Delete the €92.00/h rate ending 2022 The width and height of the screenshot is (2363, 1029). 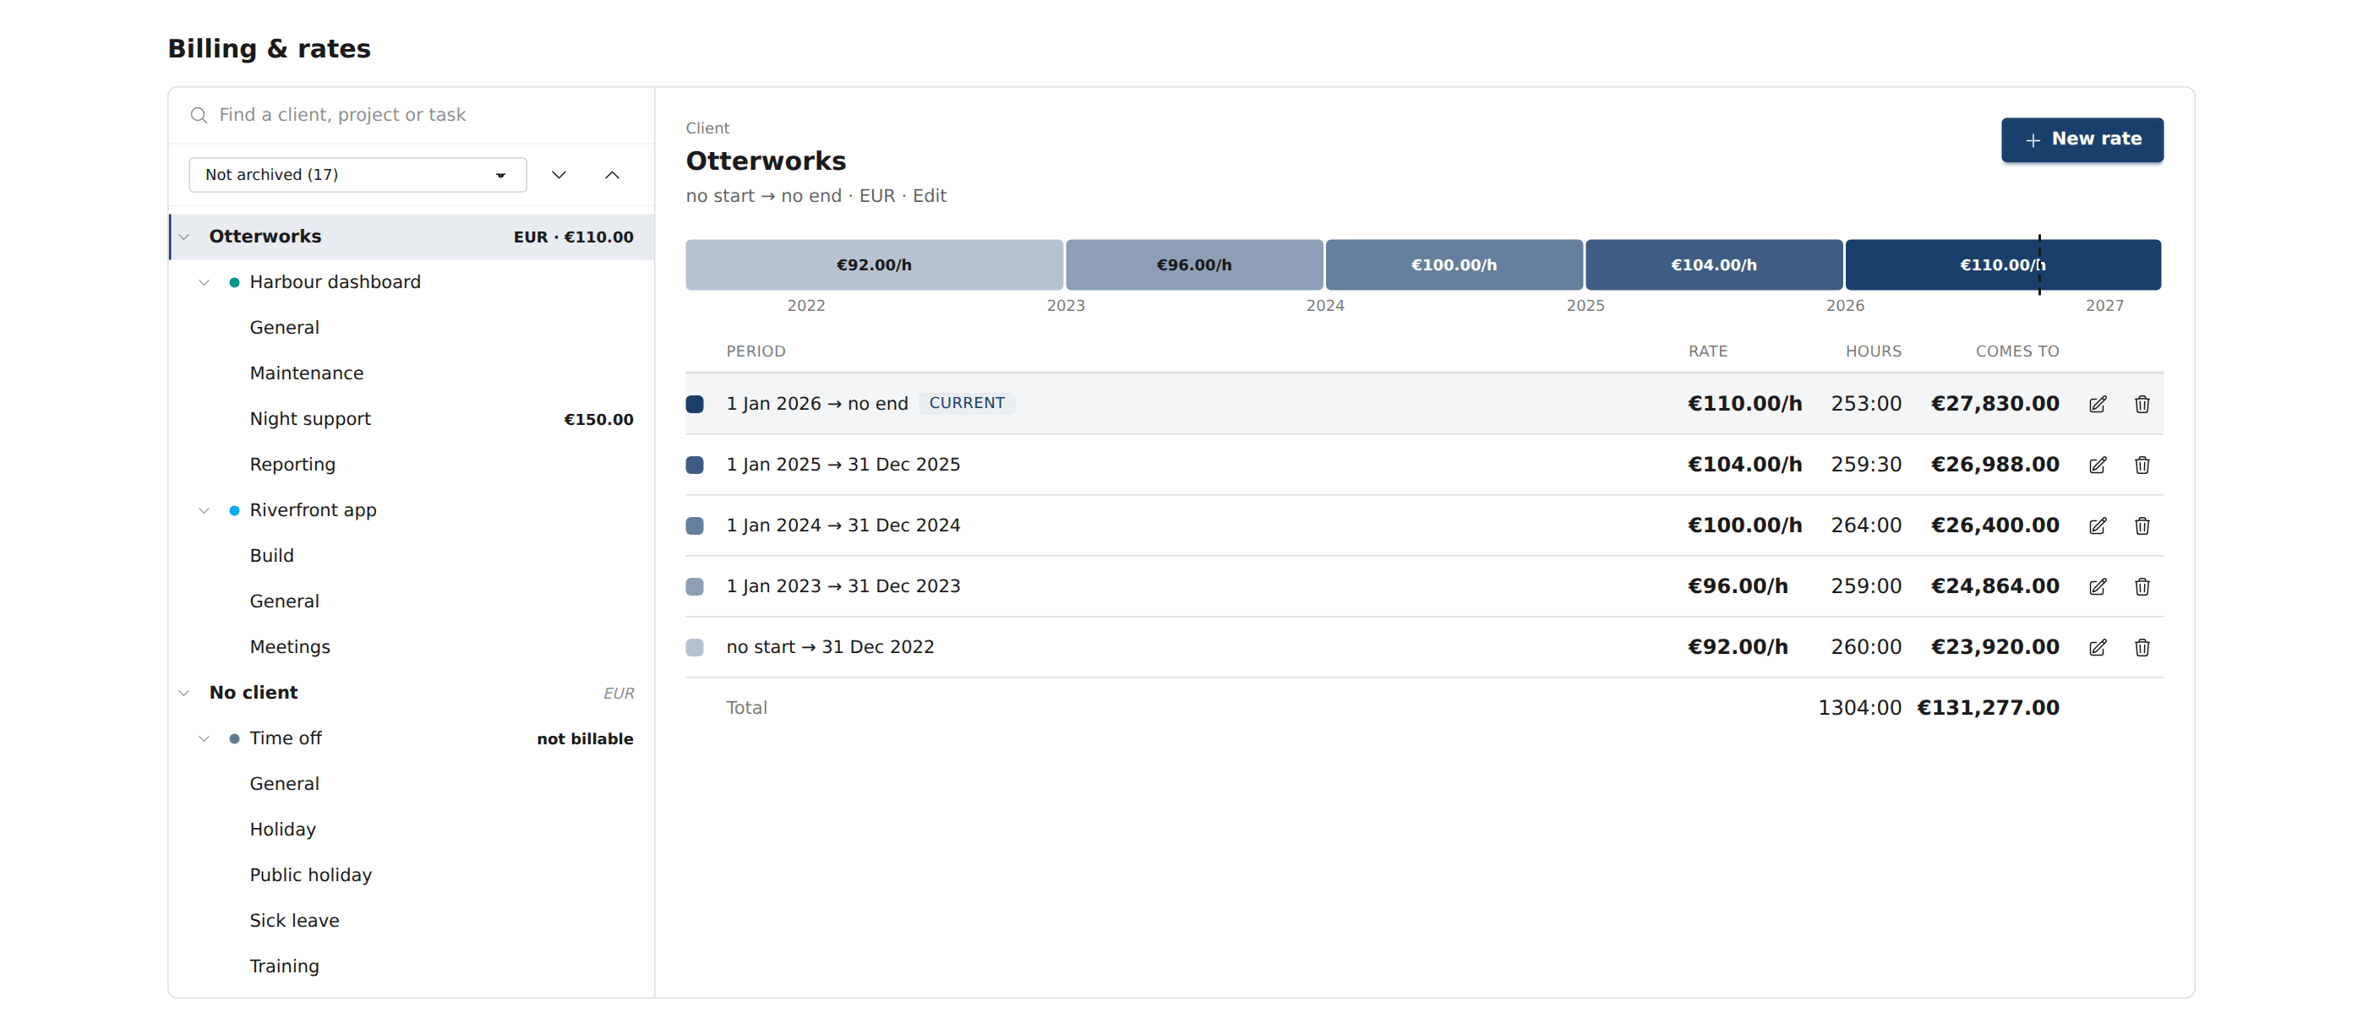tap(2141, 647)
